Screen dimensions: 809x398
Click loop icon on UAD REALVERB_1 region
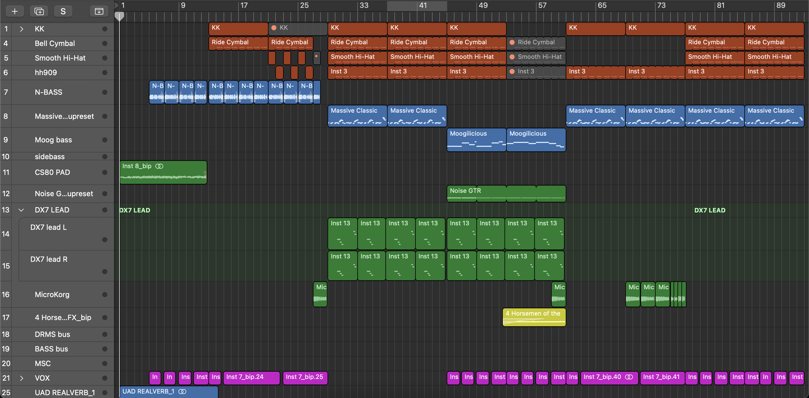[183, 392]
